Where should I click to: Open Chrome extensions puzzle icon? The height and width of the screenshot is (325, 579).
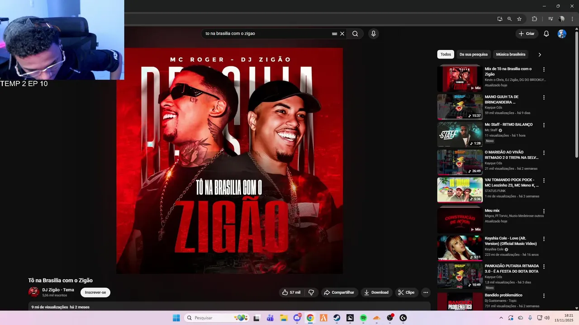coord(534,19)
